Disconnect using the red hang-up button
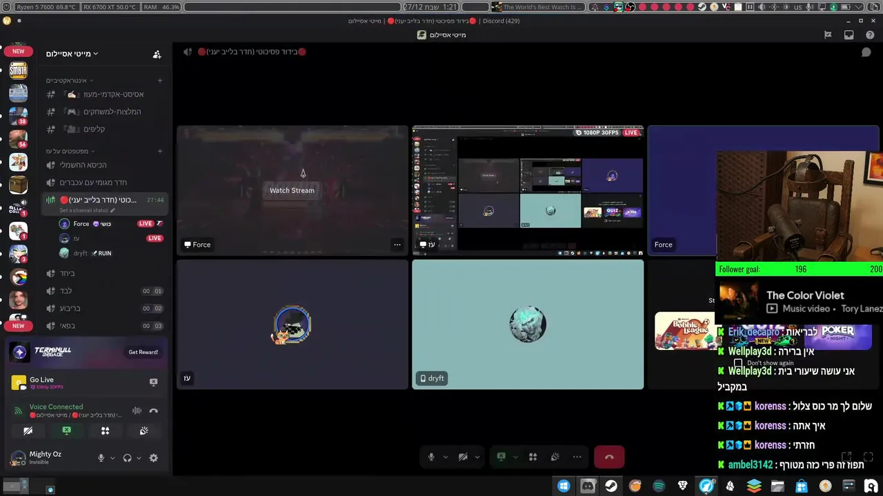The height and width of the screenshot is (496, 883). [609, 457]
